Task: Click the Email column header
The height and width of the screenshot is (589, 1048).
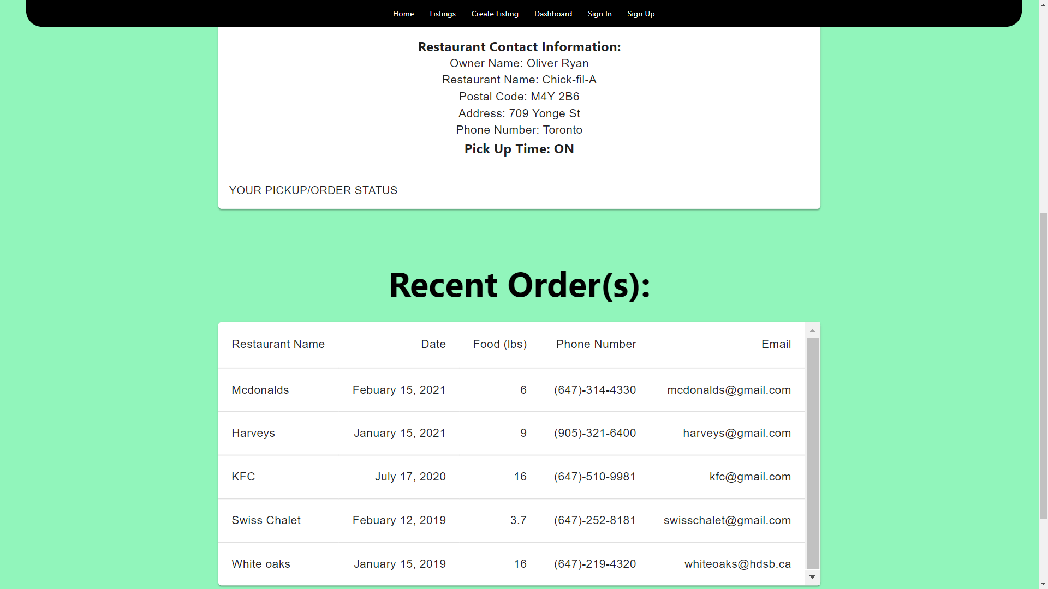Action: click(x=776, y=344)
